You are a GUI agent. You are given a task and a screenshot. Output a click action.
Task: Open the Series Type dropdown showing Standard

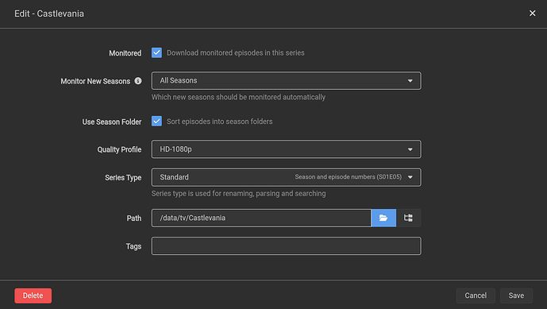[x=286, y=177]
